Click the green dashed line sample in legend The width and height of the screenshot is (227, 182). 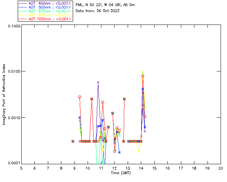click(x=23, y=11)
